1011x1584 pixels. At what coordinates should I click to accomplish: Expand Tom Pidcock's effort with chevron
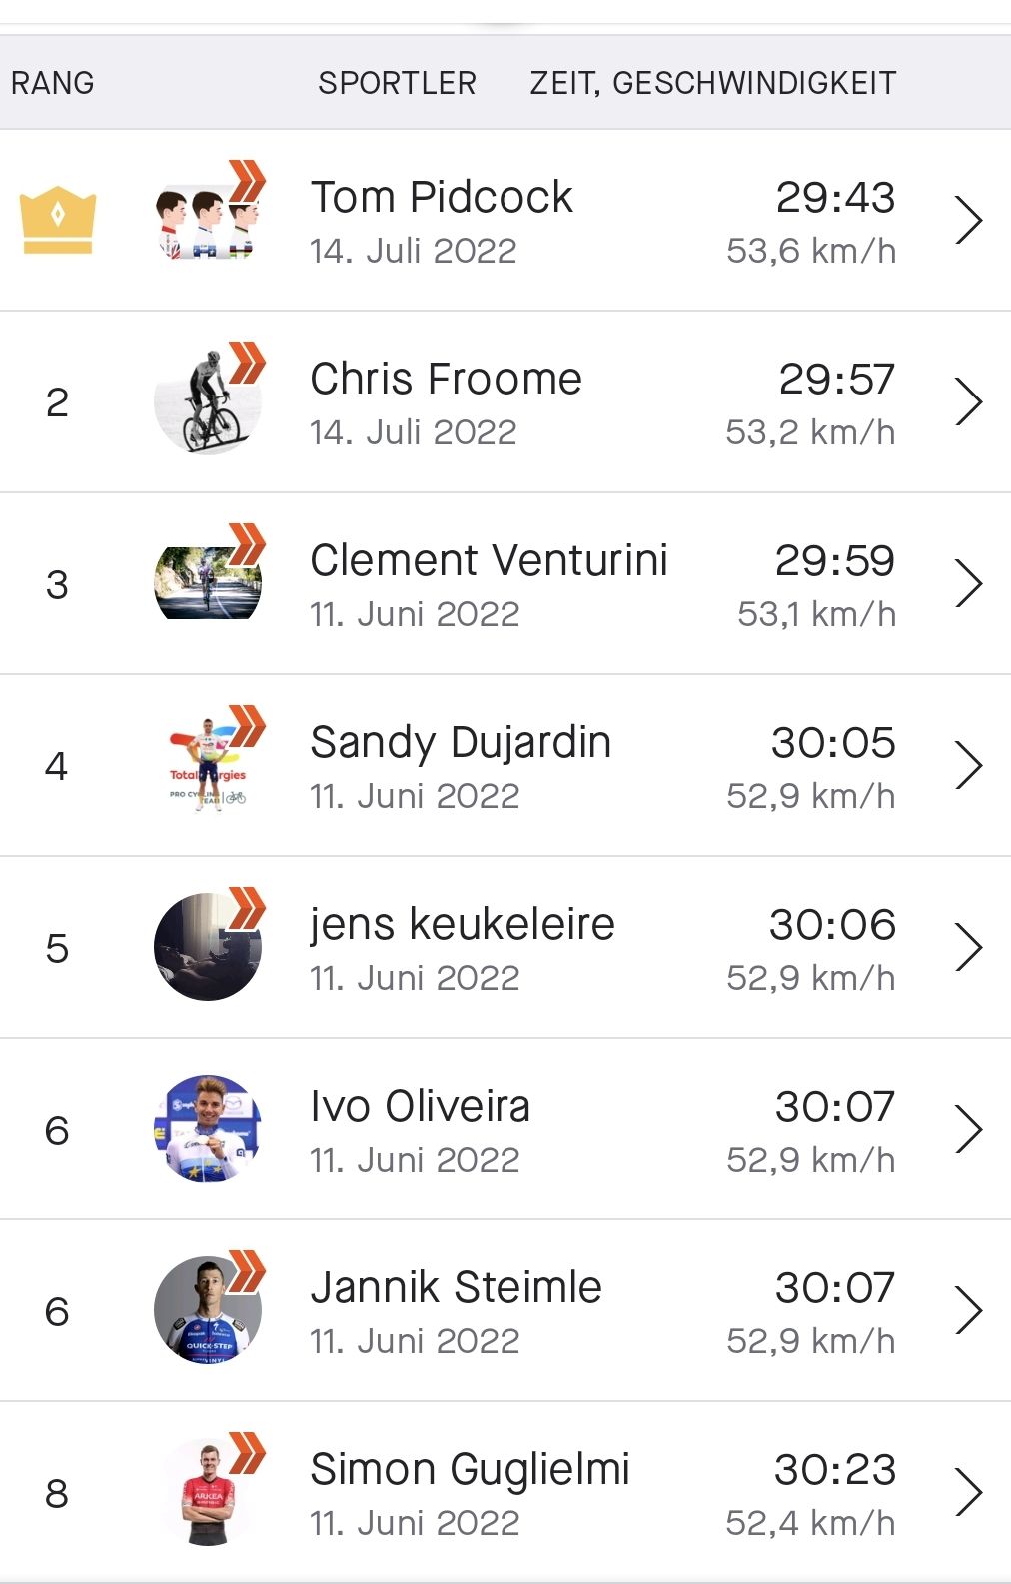pos(968,221)
